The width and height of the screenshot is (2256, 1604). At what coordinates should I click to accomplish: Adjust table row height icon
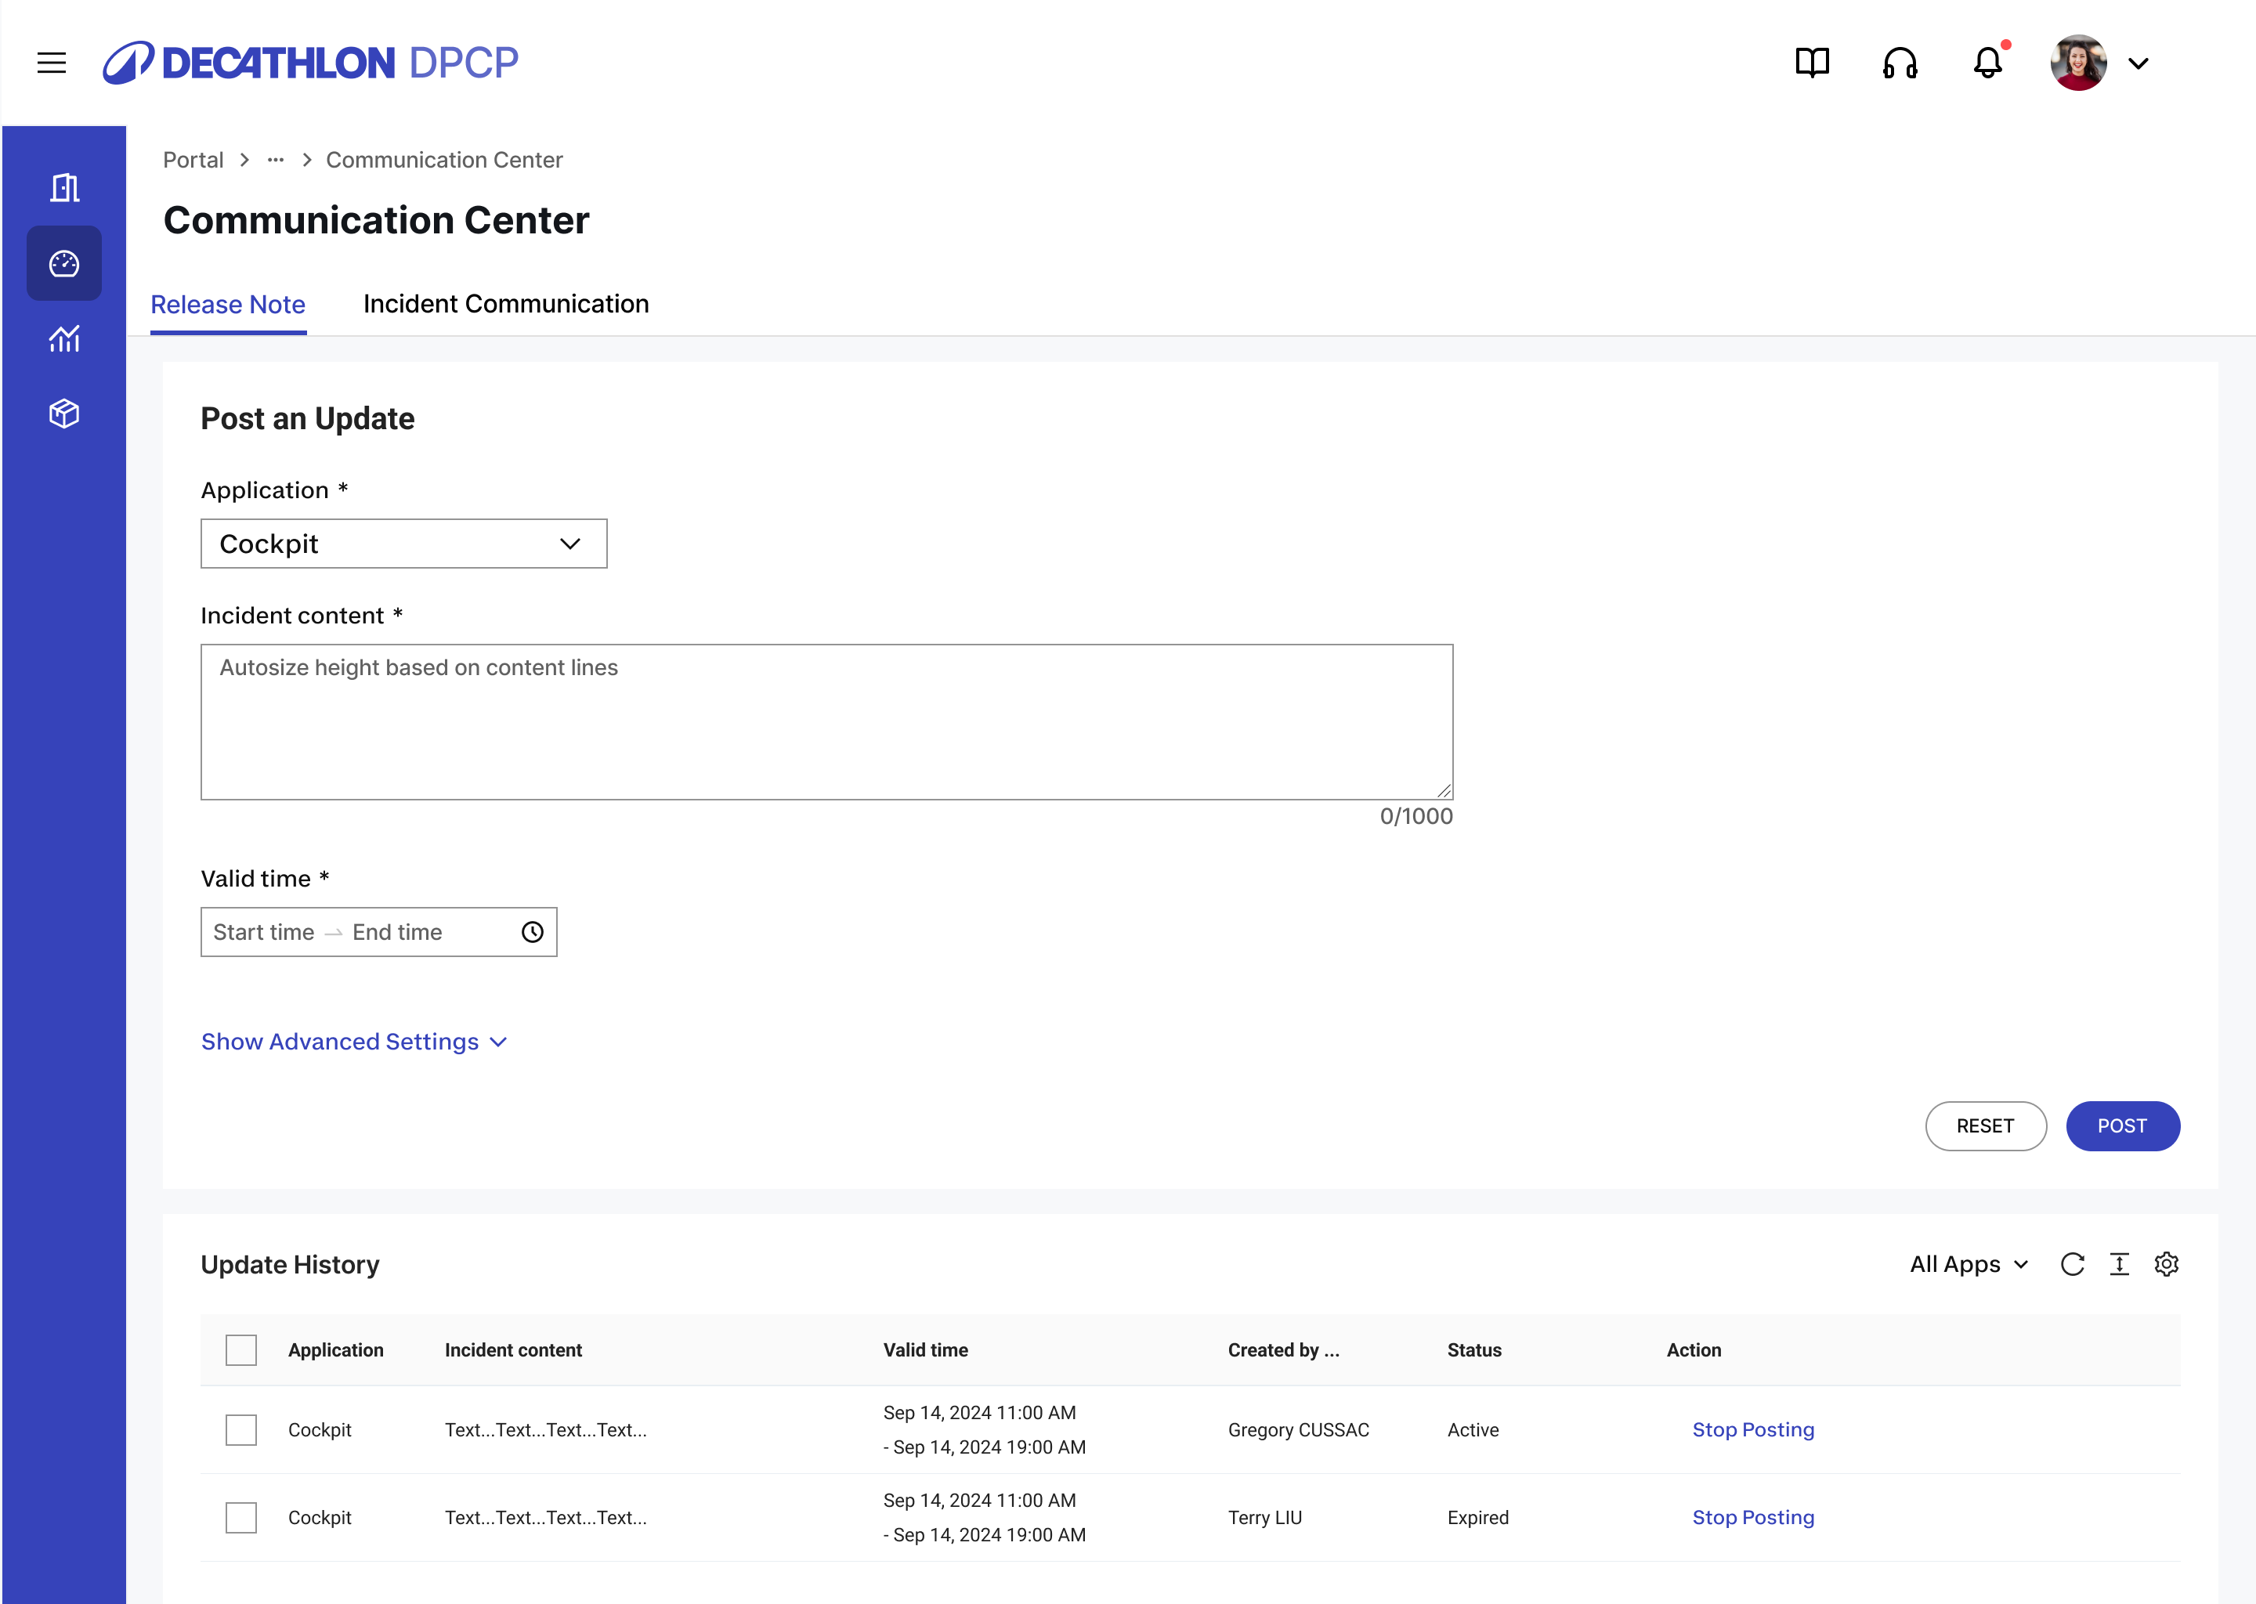2120,1264
